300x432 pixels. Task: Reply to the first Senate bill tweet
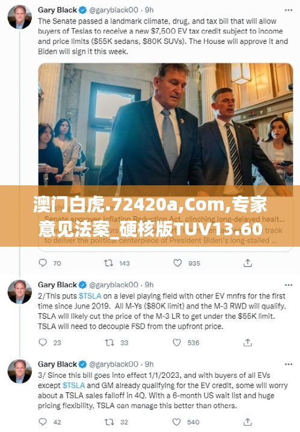pyautogui.click(x=43, y=263)
